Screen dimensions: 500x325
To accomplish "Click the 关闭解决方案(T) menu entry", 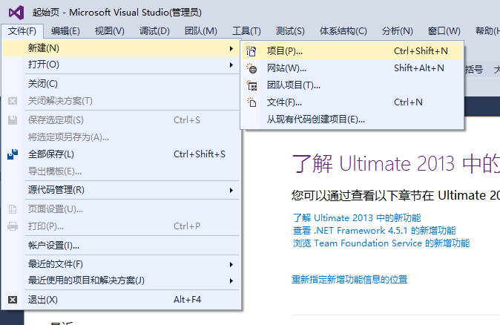I will pos(121,101).
